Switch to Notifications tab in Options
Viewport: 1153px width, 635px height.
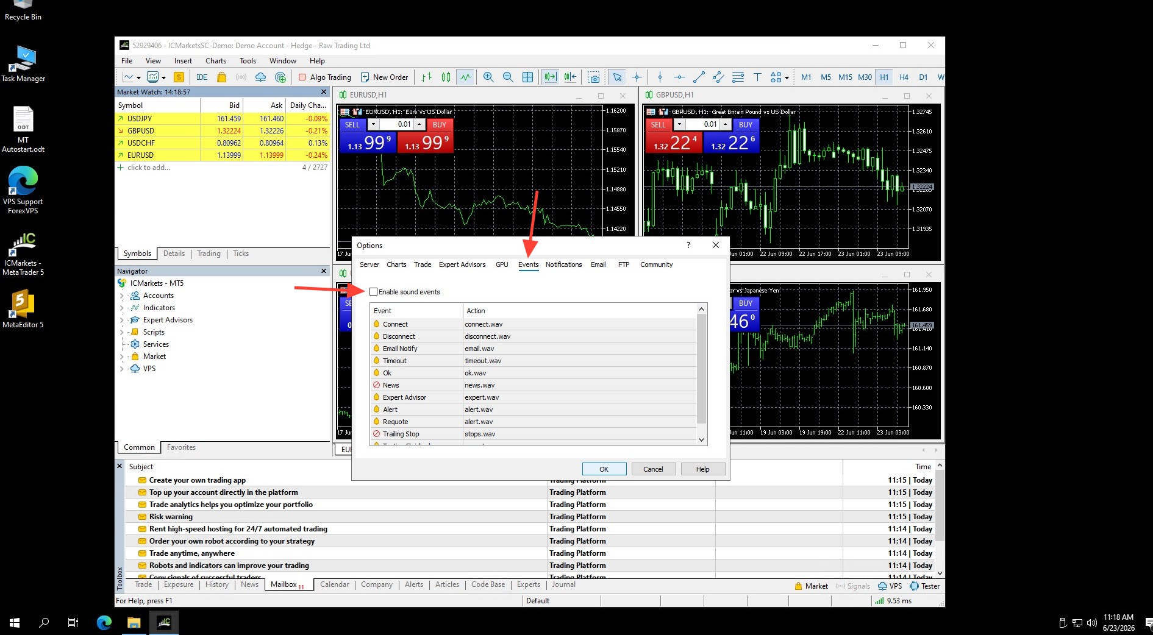(x=563, y=264)
